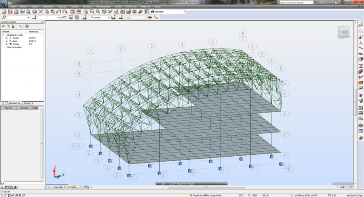Click the Redo arrow in the toolbar
The image size is (364, 197).
(x=65, y=12)
